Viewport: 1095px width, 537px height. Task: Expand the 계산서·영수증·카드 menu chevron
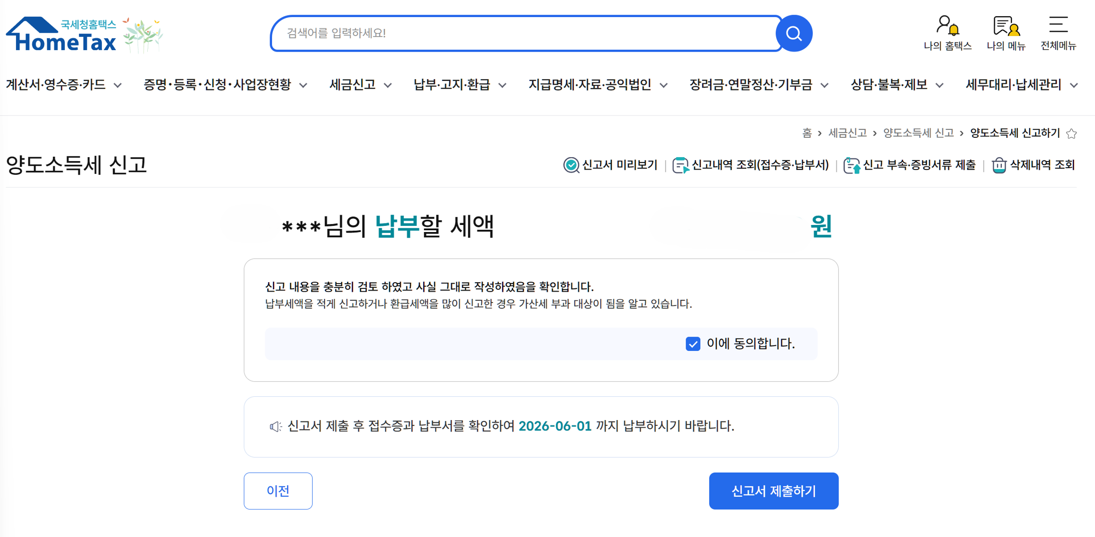coord(118,85)
